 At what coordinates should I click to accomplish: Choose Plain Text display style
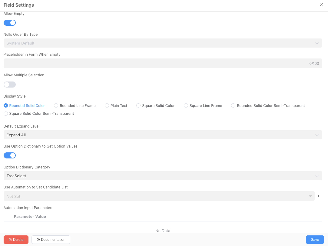pos(107,106)
